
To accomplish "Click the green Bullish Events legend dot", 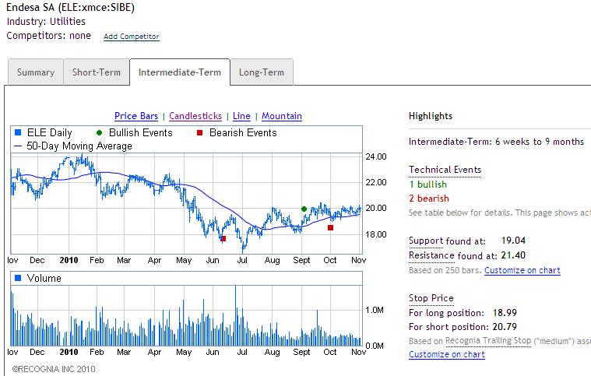I will [x=99, y=133].
